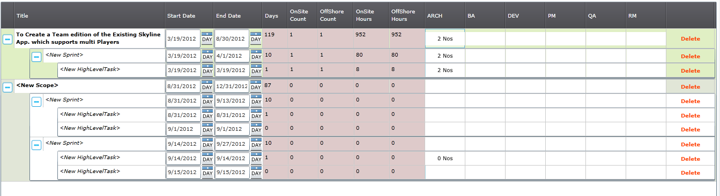Collapse the sprint ending 4/1/2012
This screenshot has height=196, width=720.
pyautogui.click(x=36, y=57)
